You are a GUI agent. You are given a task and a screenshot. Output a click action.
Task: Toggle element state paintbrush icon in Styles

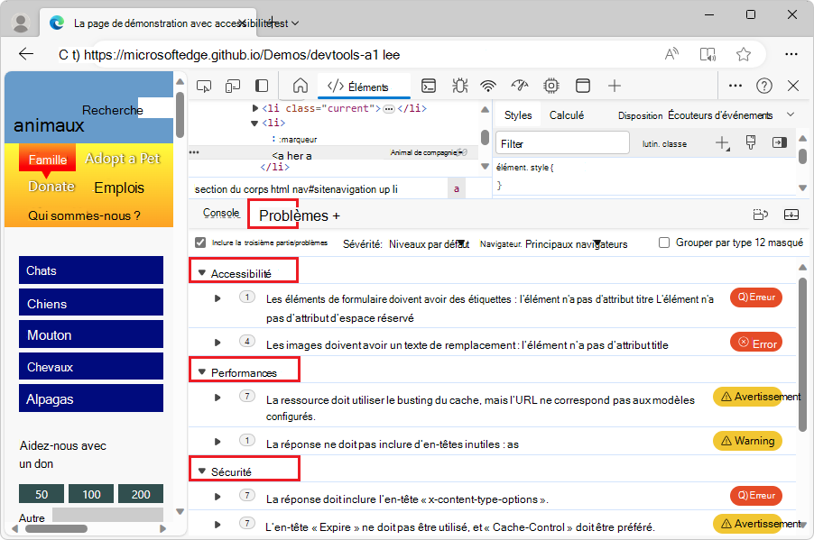click(751, 142)
